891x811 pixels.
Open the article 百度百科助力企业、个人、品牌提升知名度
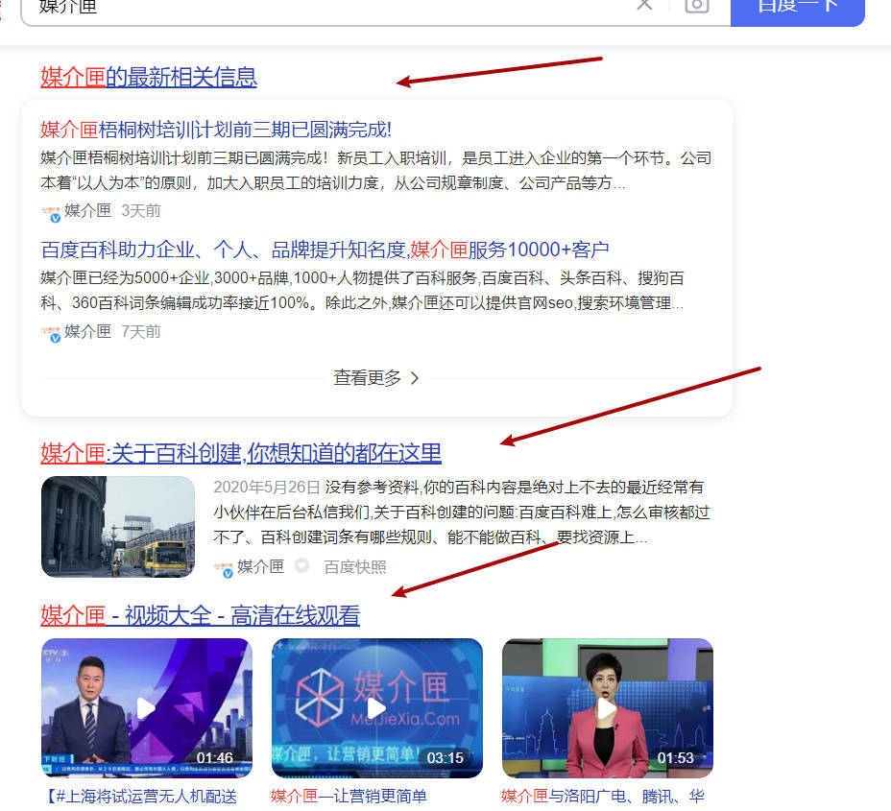point(325,250)
